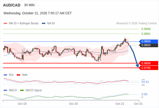159x108 pixels.
Task: Click the 0.9891 resistance level label
Action: [146, 34]
